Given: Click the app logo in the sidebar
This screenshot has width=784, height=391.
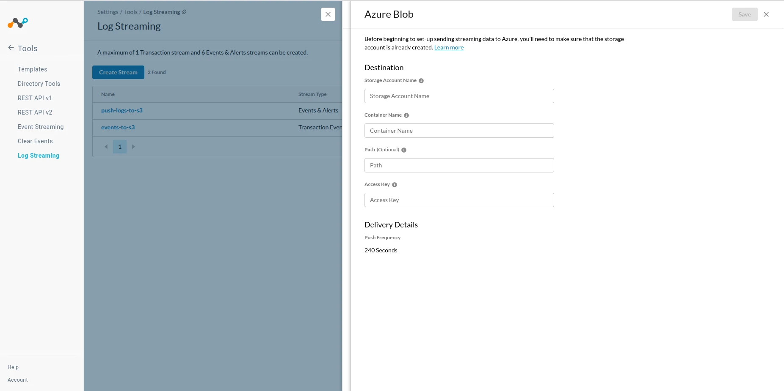Looking at the screenshot, I should tap(18, 22).
